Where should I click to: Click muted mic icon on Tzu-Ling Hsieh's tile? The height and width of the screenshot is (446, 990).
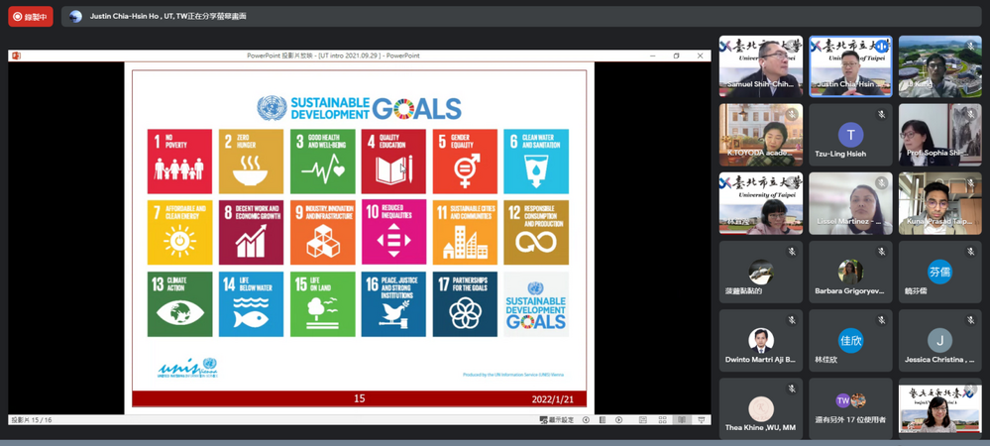point(881,114)
